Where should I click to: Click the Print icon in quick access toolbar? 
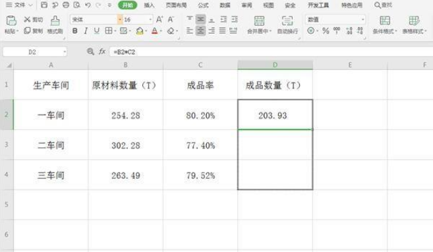(x=66, y=5)
